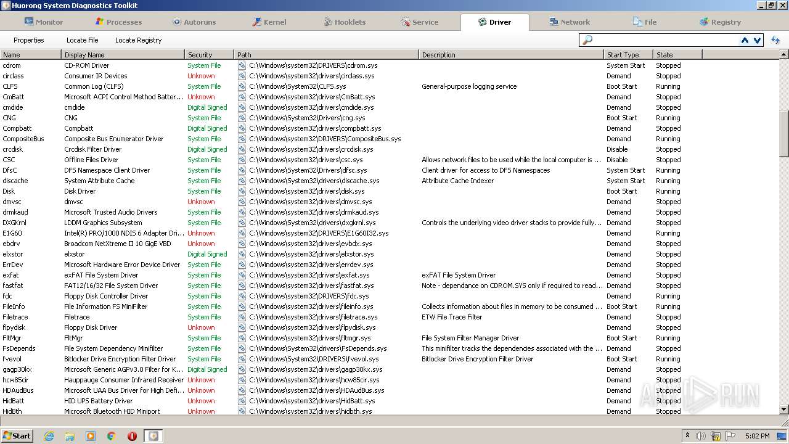Click the Locate Registry button
The image size is (789, 444).
click(138, 40)
